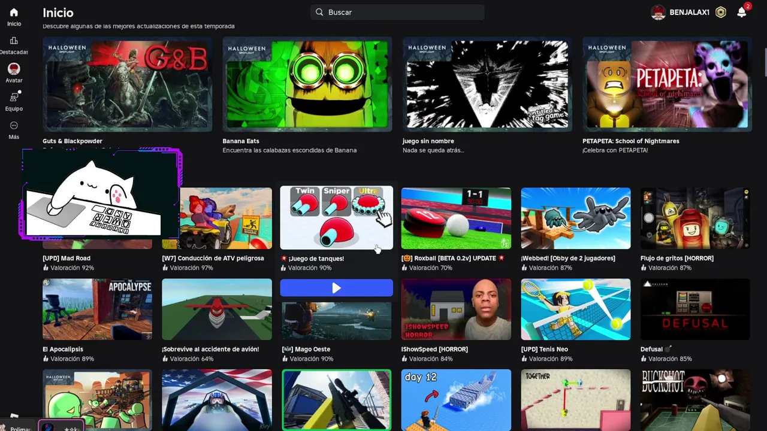767x431 pixels.
Task: Open the Robux balance icon
Action: pyautogui.click(x=721, y=12)
